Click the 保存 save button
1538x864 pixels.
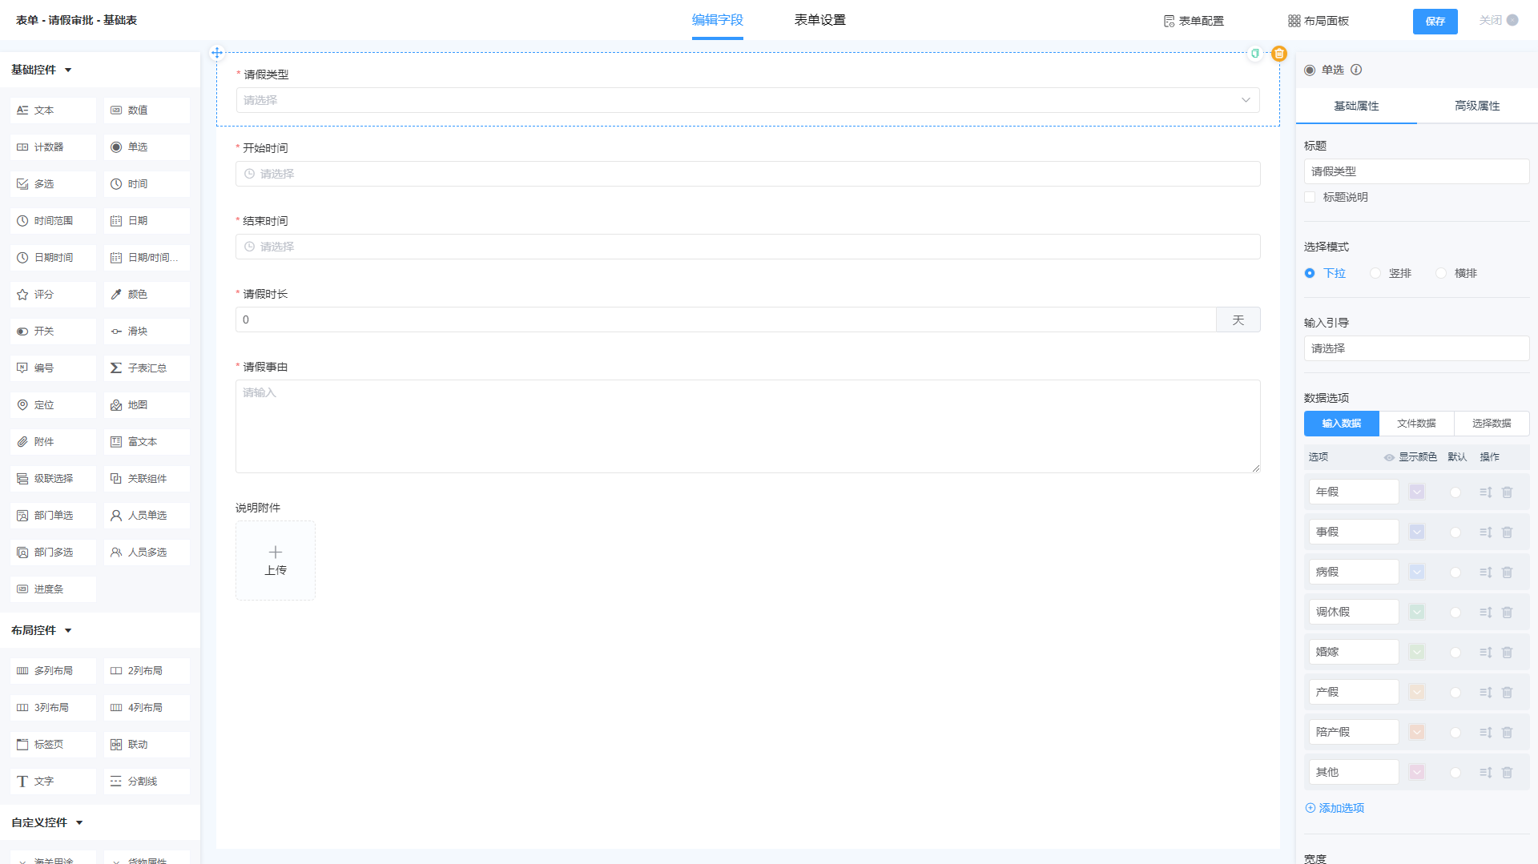[1435, 22]
